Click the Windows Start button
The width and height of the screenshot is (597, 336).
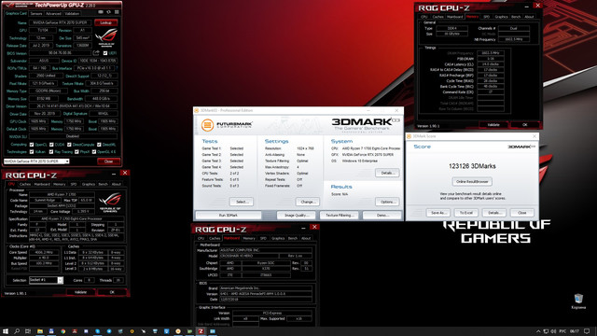6,331
